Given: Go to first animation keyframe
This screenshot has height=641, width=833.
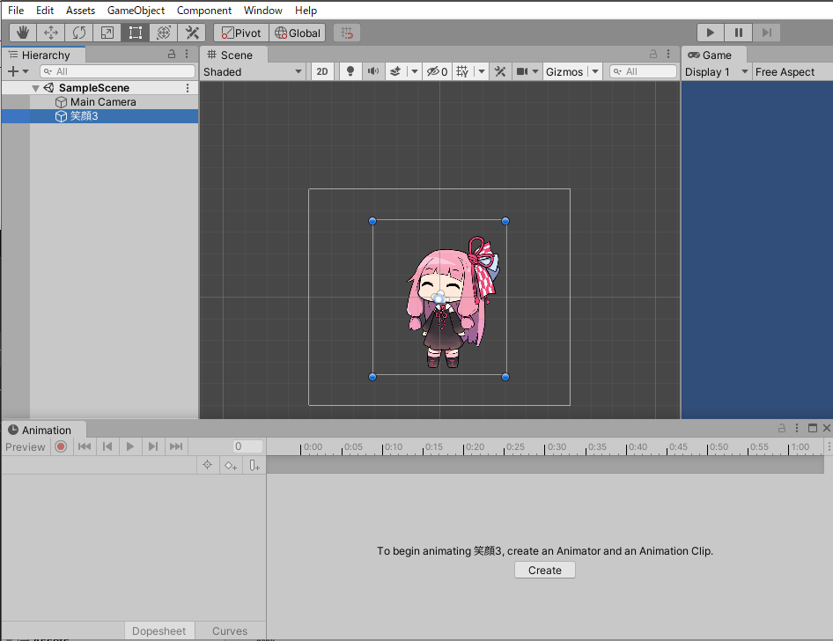Looking at the screenshot, I should (84, 446).
